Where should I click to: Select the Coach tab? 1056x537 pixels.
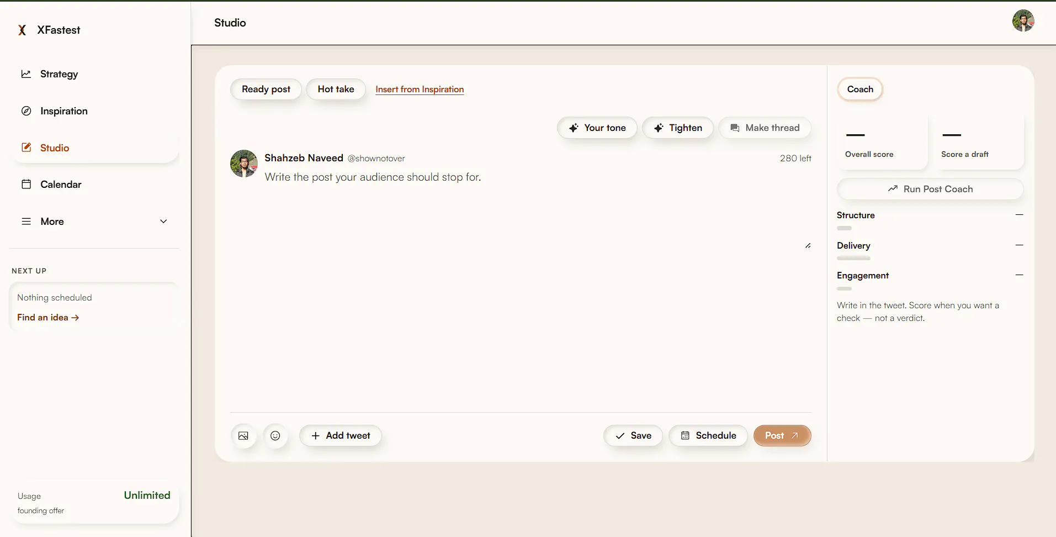pyautogui.click(x=860, y=89)
